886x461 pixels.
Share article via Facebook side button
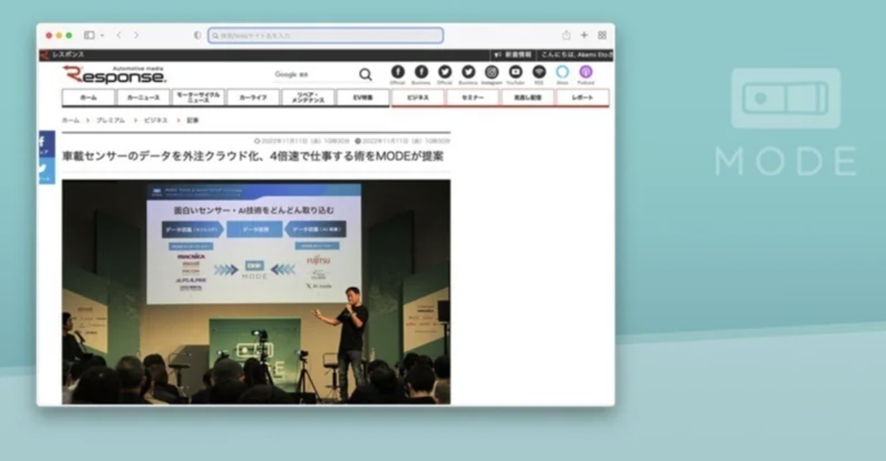[x=45, y=144]
